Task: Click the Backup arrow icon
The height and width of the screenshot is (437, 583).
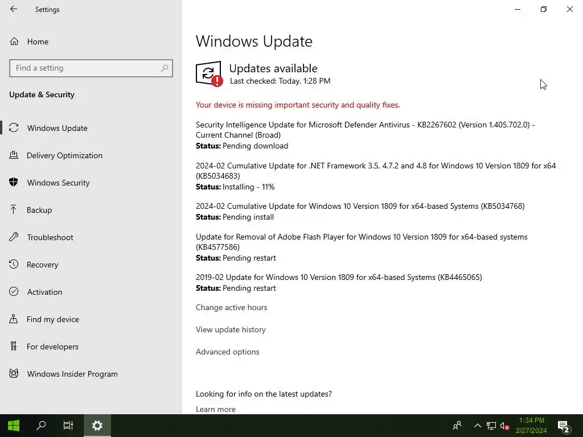Action: click(14, 209)
